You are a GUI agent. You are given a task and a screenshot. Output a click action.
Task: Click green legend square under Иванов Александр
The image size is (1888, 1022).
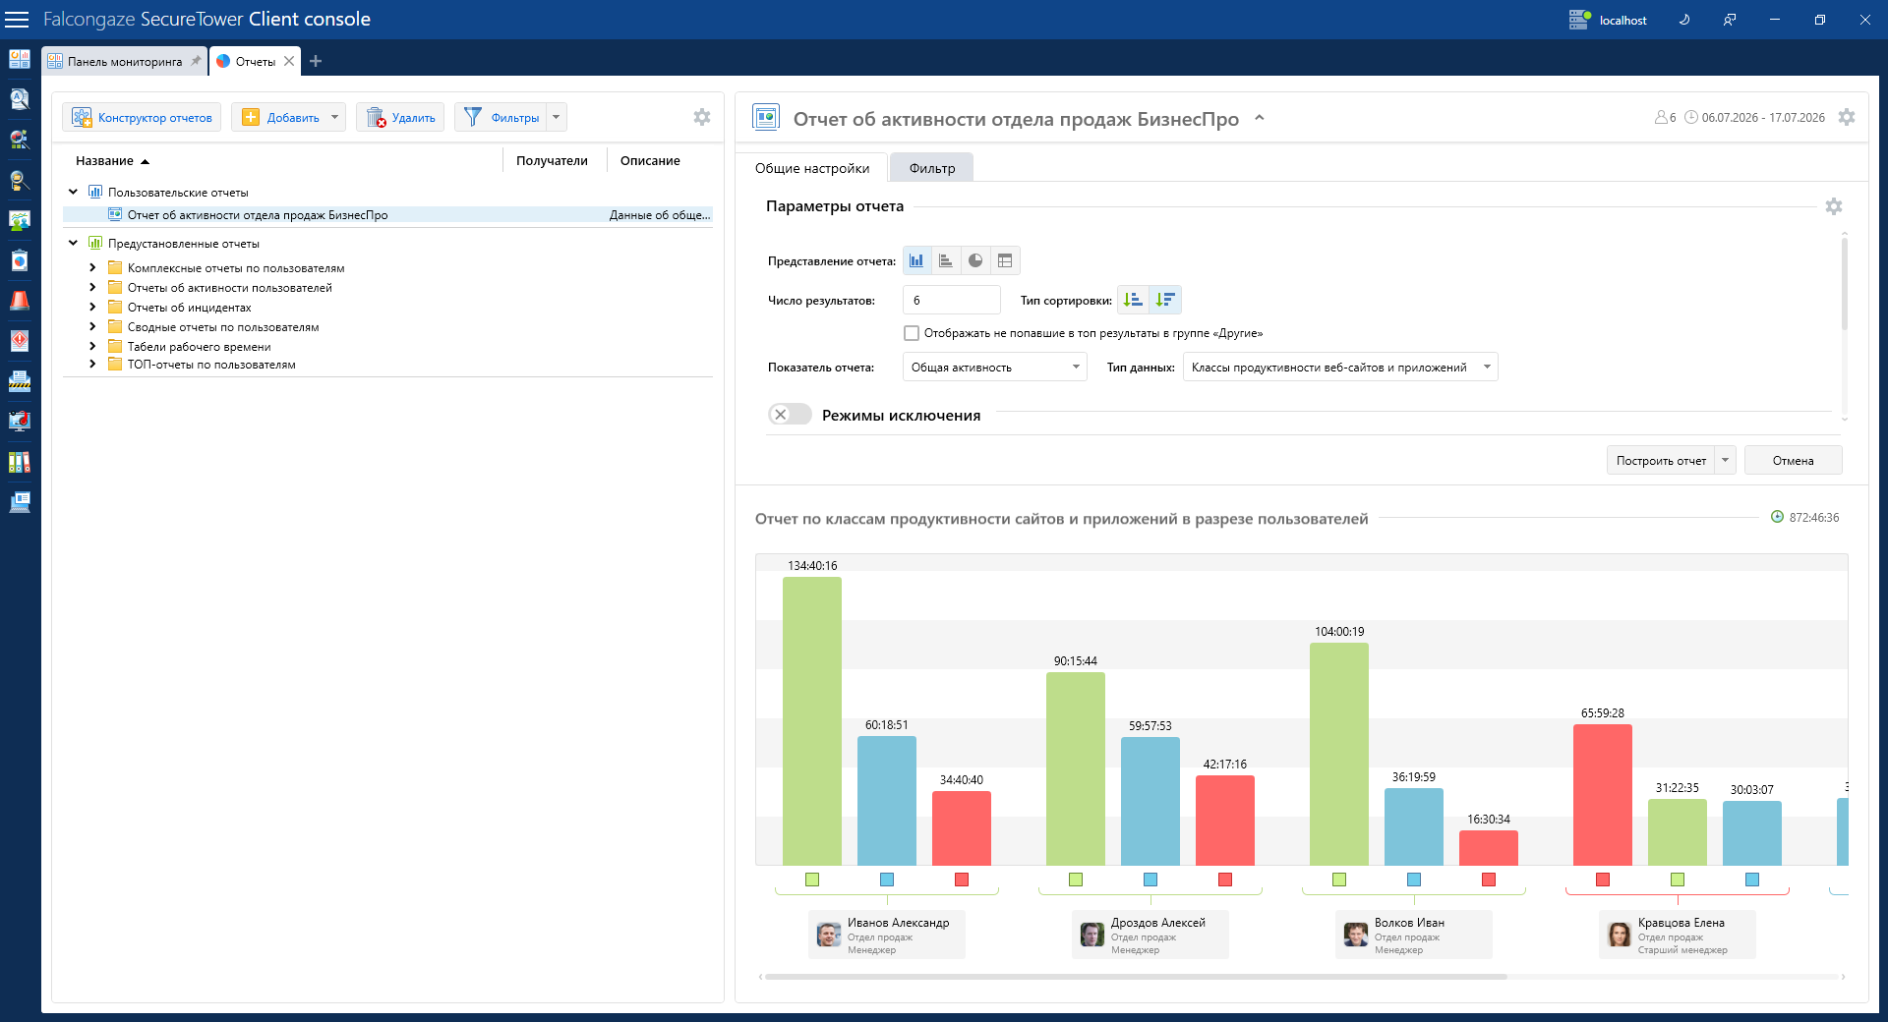point(812,880)
